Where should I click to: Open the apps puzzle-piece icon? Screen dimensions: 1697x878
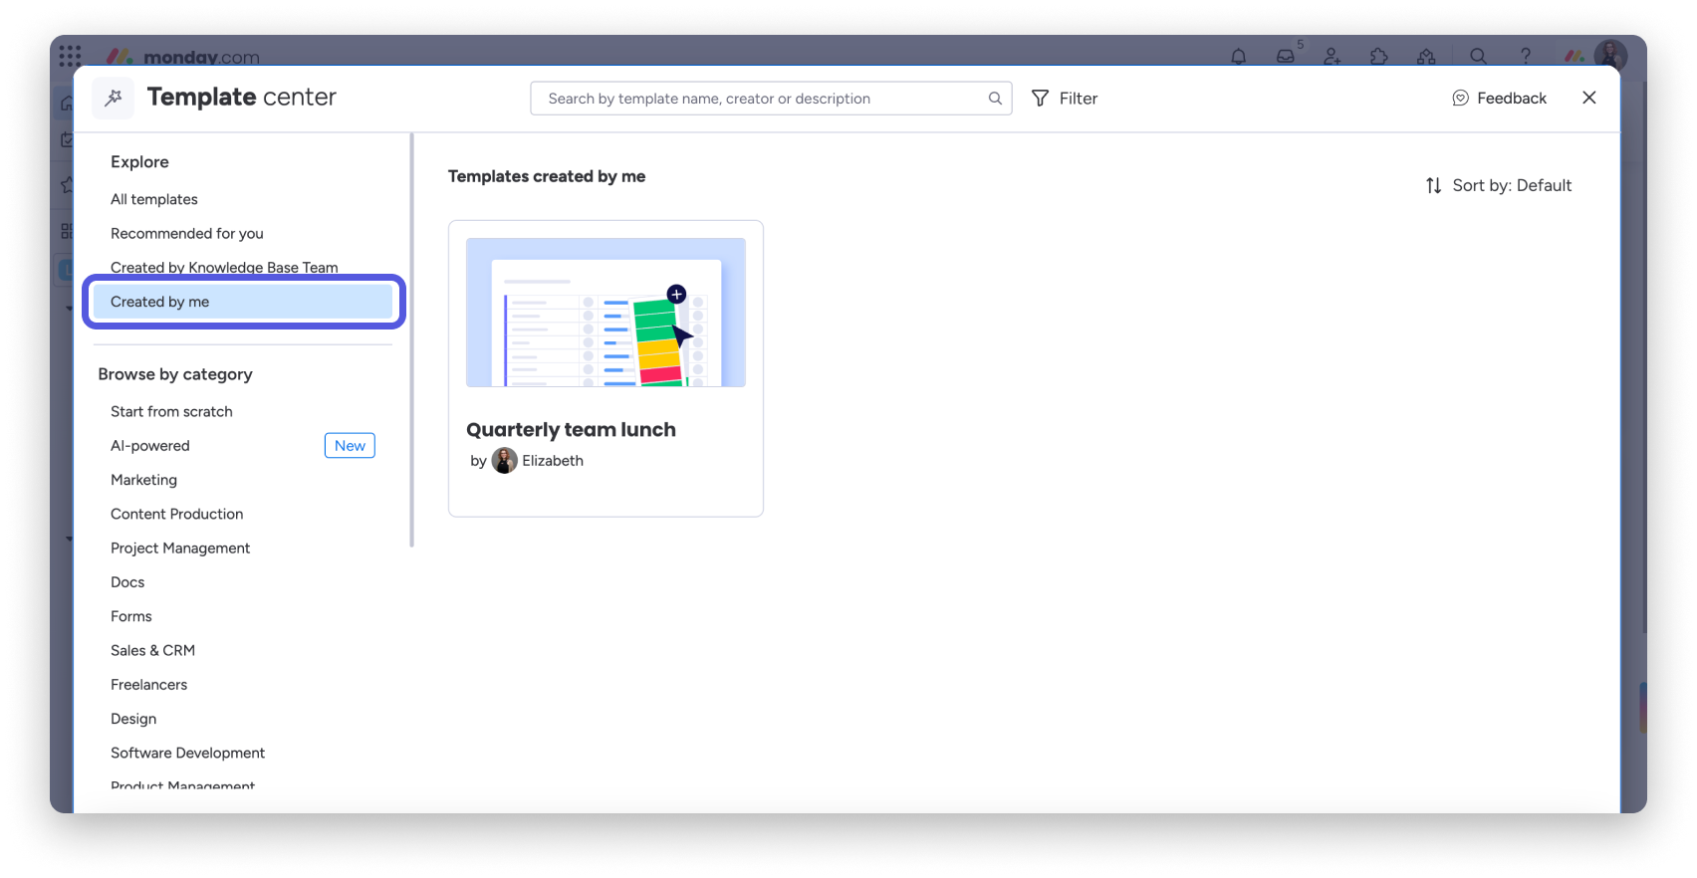pos(1379,57)
